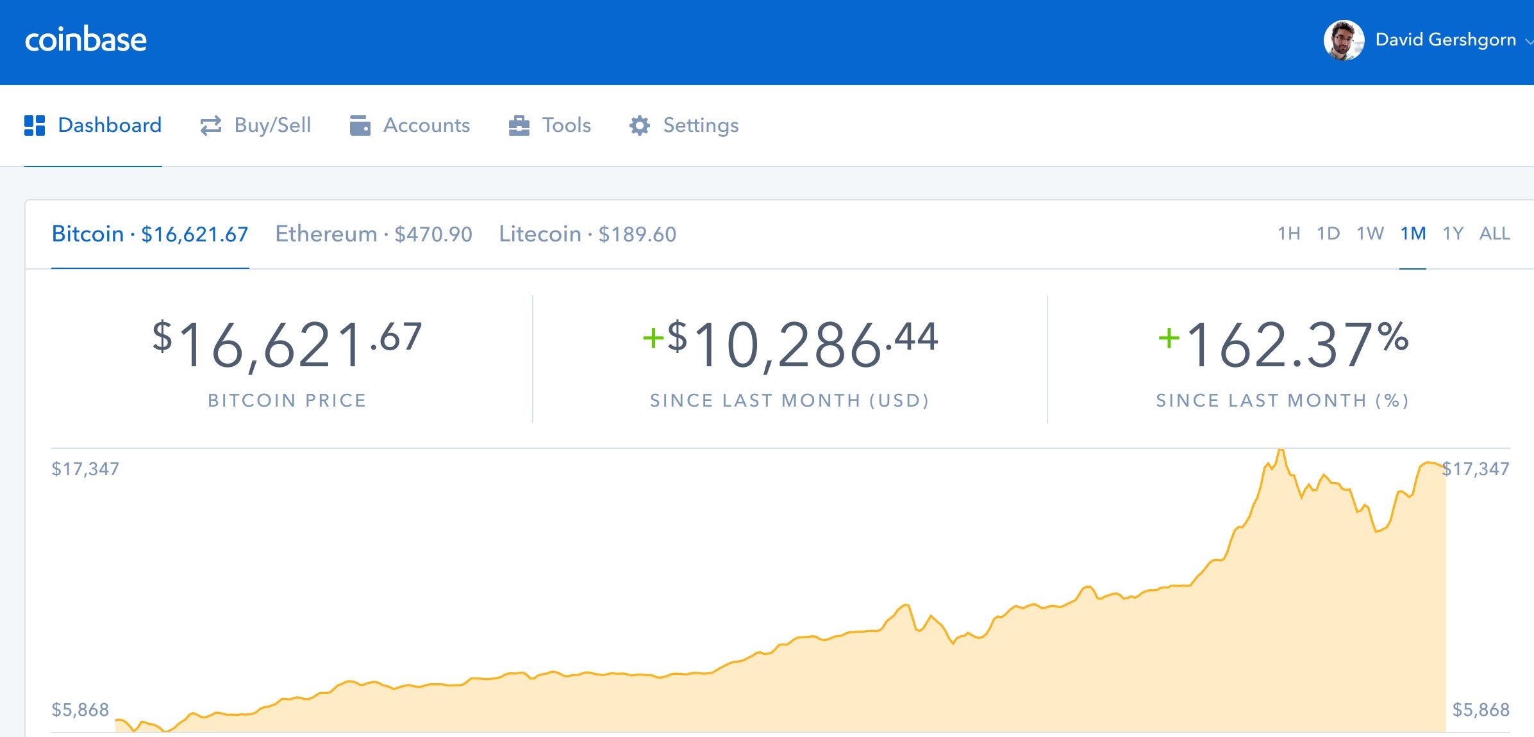Screen dimensions: 1534x737
Task: Select the Buy/Sell exchange arrows icon
Action: [x=210, y=125]
